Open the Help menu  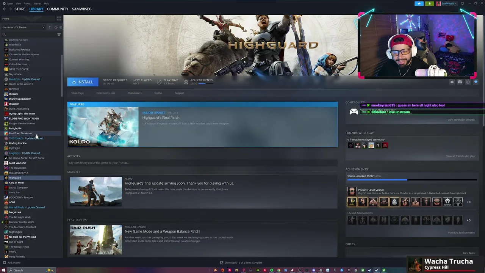click(x=46, y=3)
